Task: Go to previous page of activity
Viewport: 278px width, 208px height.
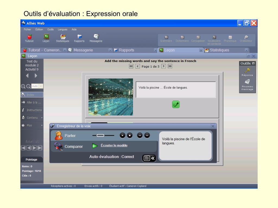Action: click(x=137, y=66)
